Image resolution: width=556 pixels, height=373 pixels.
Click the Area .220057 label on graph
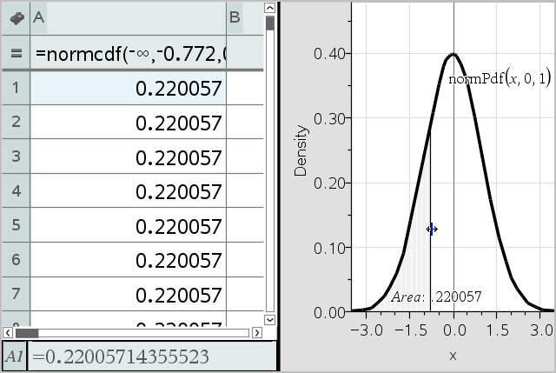(x=436, y=296)
